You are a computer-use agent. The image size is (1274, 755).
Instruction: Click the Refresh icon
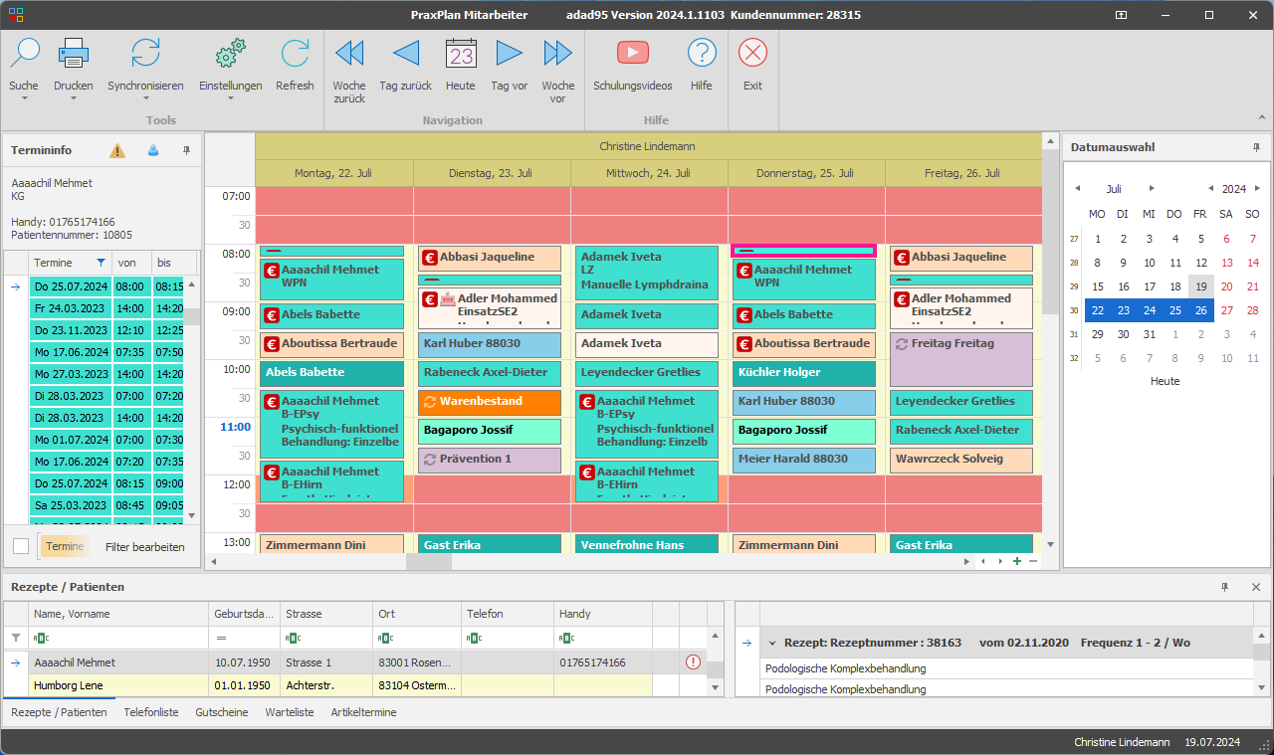tap(295, 53)
